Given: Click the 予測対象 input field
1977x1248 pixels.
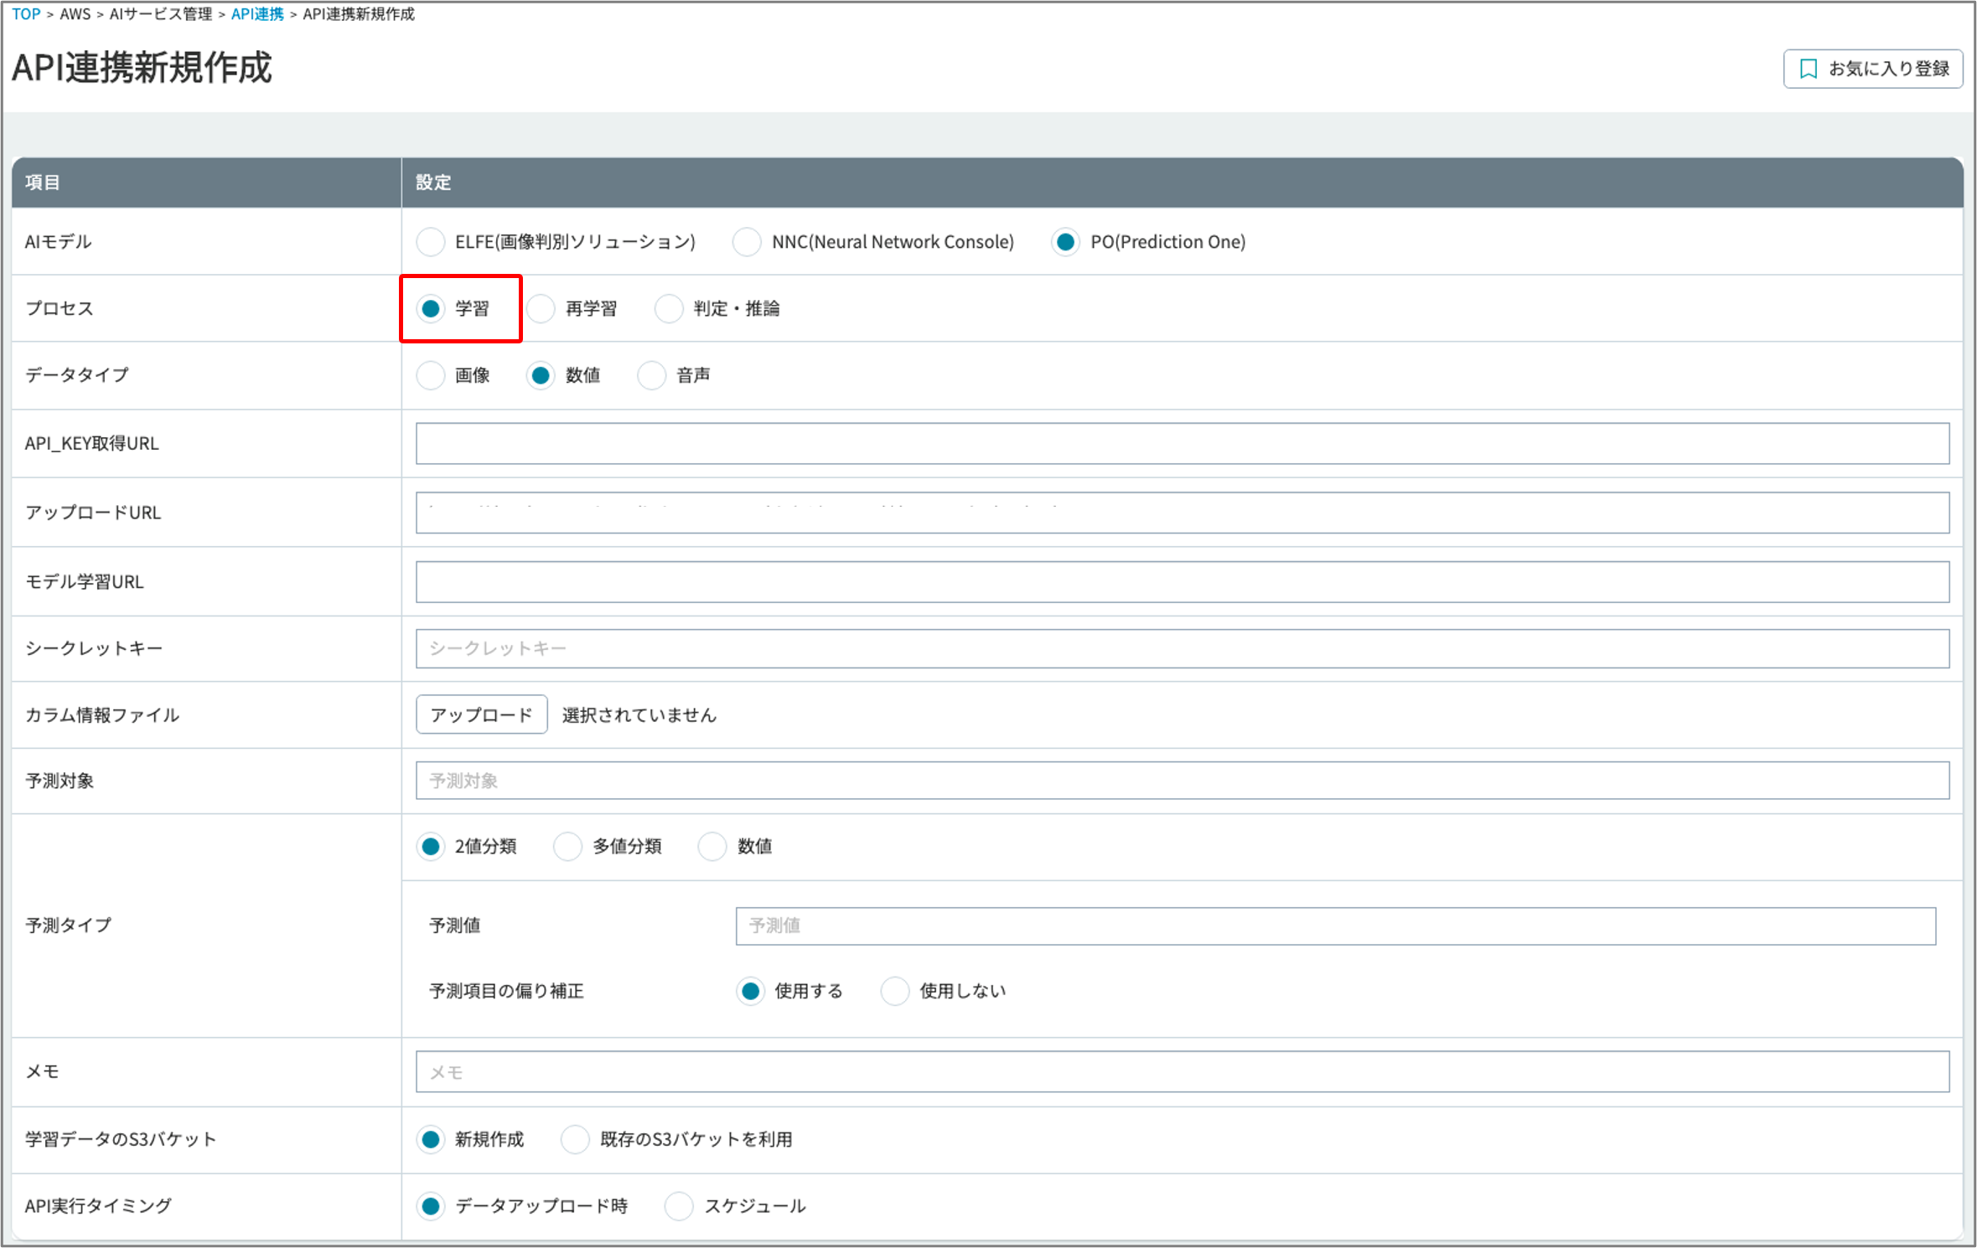Looking at the screenshot, I should [x=1182, y=781].
